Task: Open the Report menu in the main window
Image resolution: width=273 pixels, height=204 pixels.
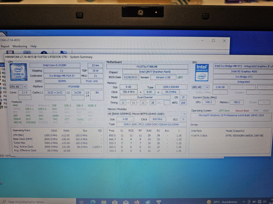Action: coord(5,46)
